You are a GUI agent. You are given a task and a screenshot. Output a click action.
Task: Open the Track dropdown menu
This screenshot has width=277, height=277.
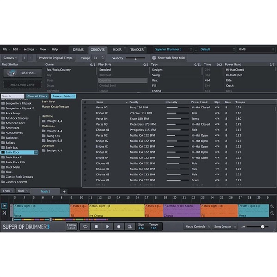pos(8,191)
